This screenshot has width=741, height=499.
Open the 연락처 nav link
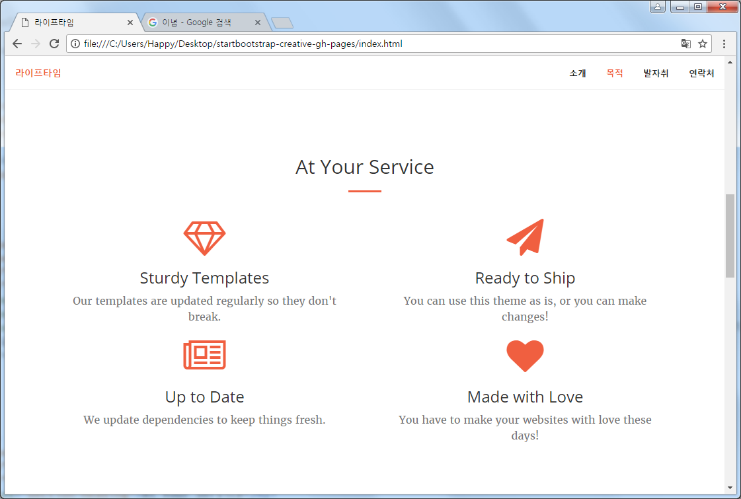point(701,73)
